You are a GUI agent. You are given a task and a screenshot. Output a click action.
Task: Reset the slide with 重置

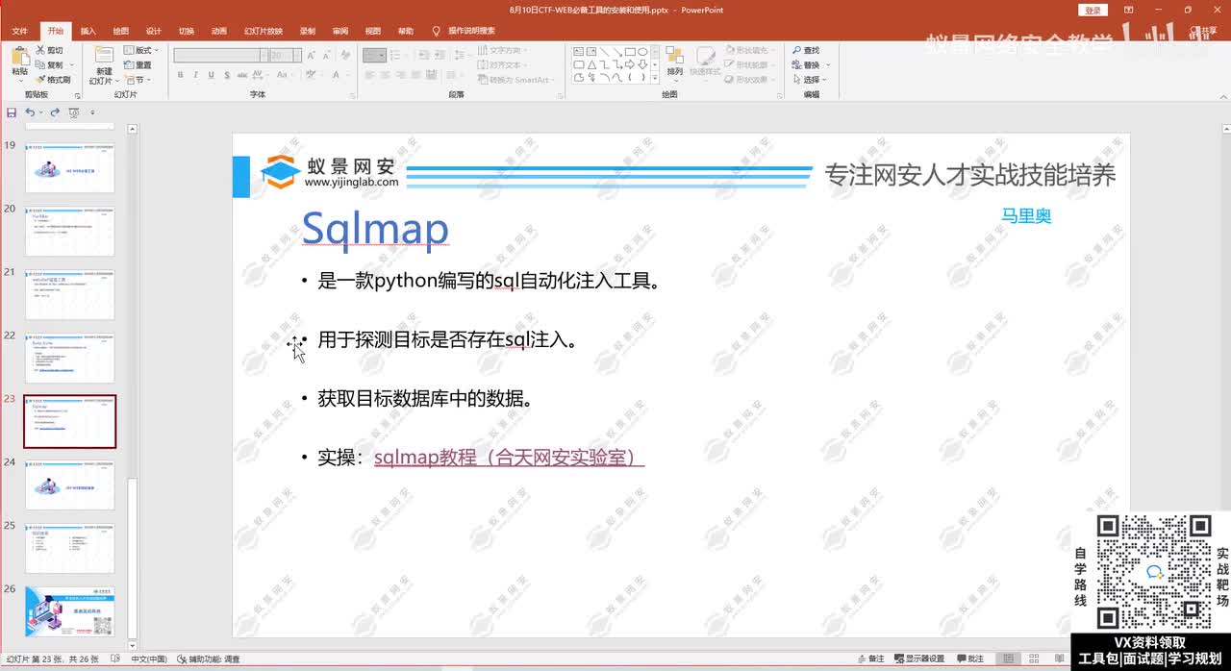tap(138, 64)
